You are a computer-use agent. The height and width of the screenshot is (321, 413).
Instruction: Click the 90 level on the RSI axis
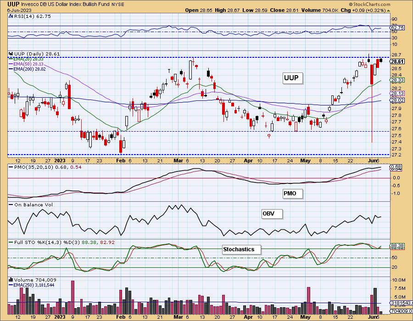coord(395,19)
